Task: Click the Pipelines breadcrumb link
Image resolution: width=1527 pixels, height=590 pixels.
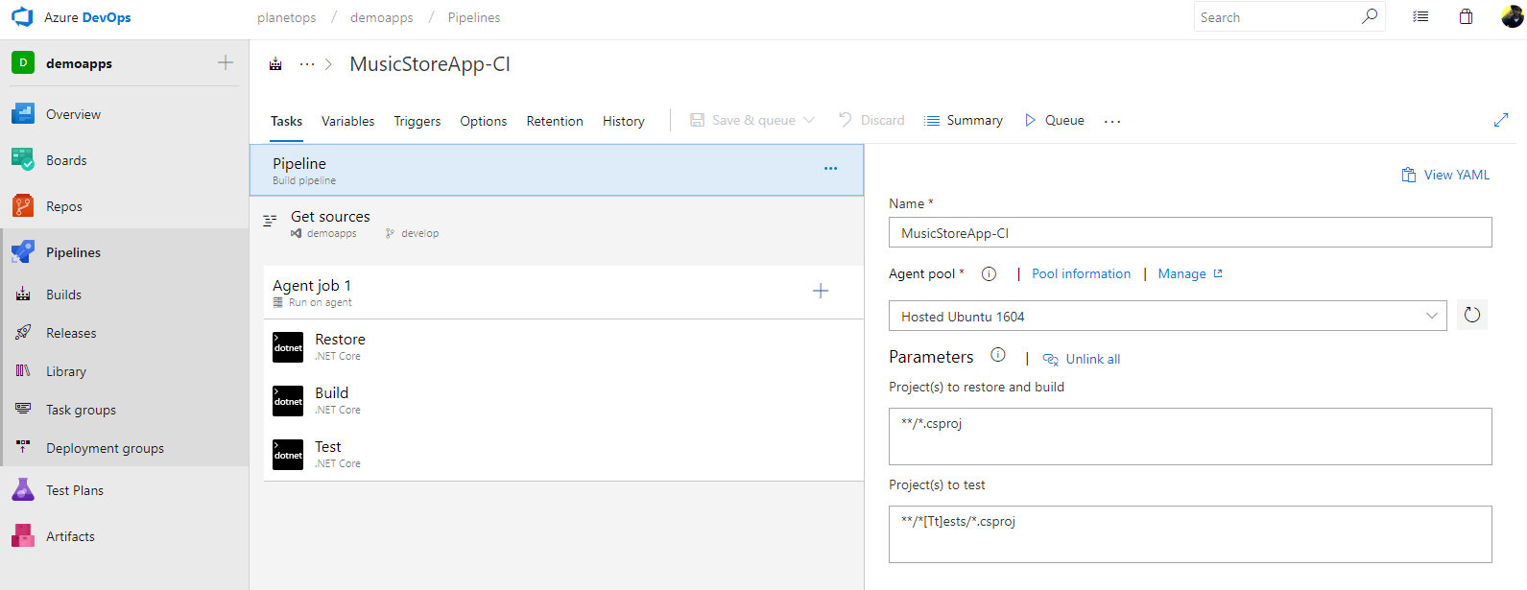Action: (x=474, y=17)
